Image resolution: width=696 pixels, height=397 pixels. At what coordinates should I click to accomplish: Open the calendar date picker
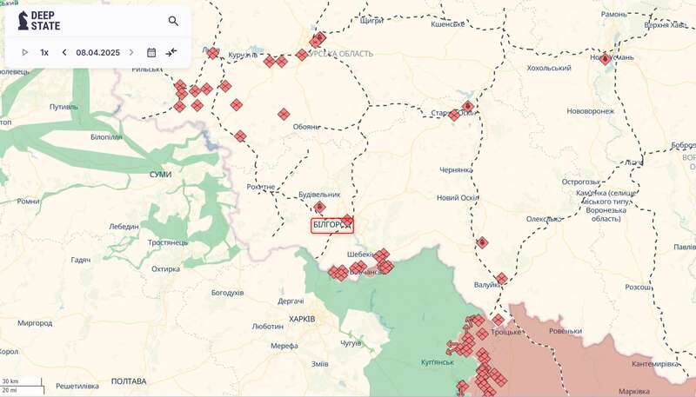coord(151,52)
